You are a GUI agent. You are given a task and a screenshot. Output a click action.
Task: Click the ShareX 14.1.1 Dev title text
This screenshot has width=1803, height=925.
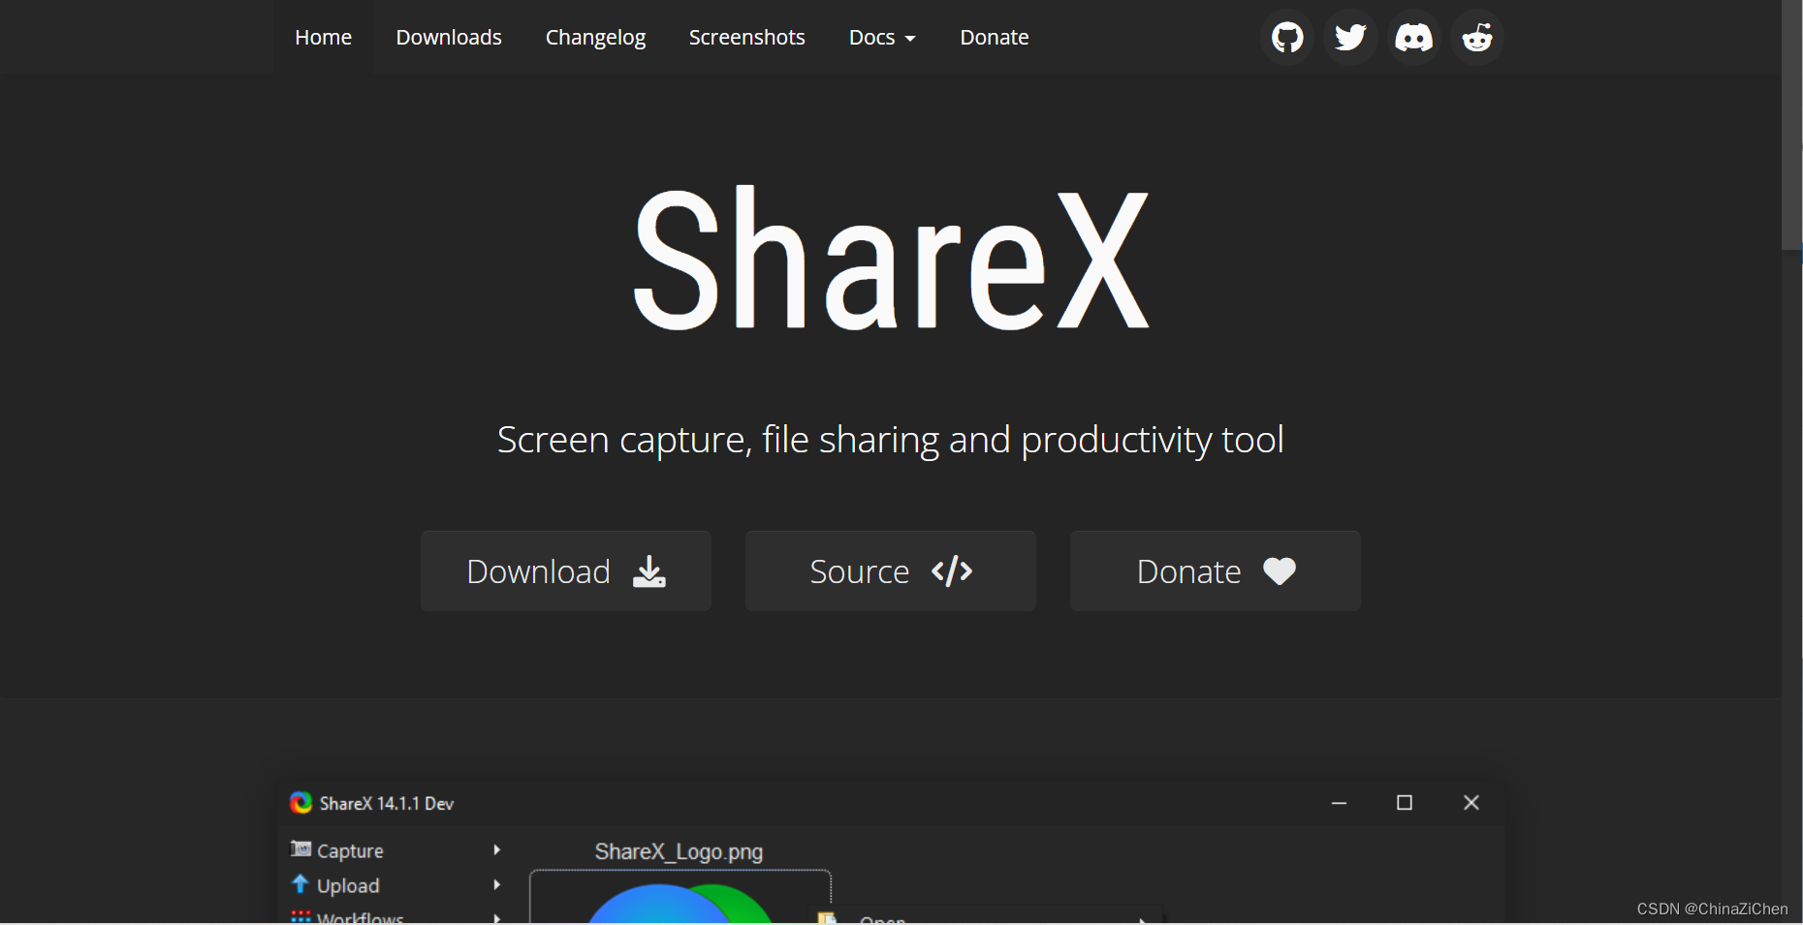pyautogui.click(x=387, y=803)
